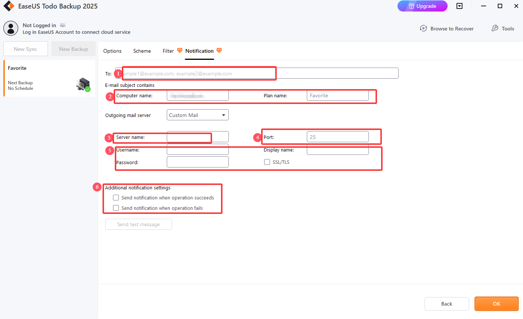Click the Browse to Recover icon
This screenshot has width=523, height=319.
(423, 28)
